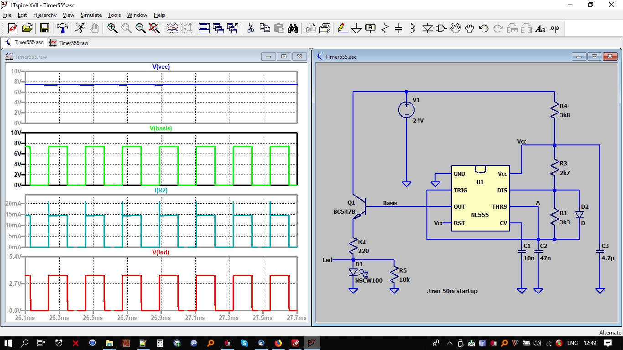Viewport: 623px width, 350px height.
Task: Open the Tools menu
Action: tap(114, 15)
